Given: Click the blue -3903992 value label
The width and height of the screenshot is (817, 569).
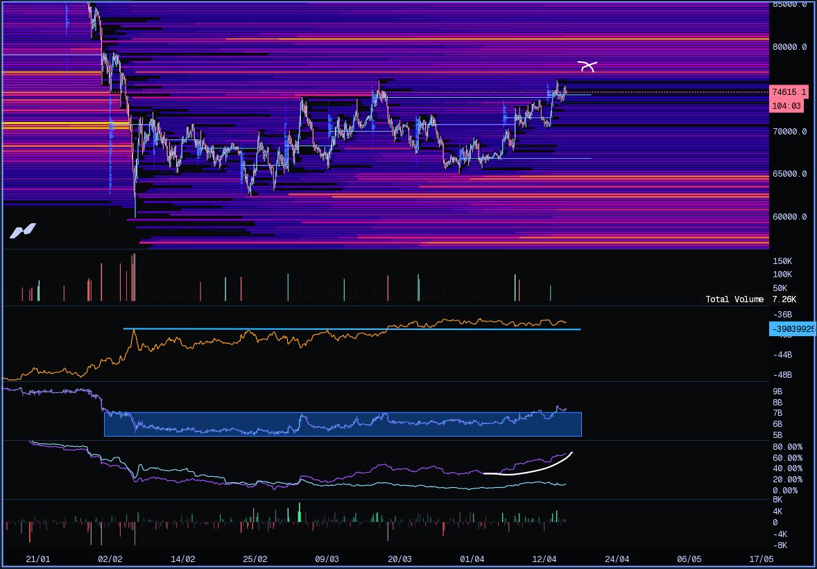Looking at the screenshot, I should click(791, 329).
